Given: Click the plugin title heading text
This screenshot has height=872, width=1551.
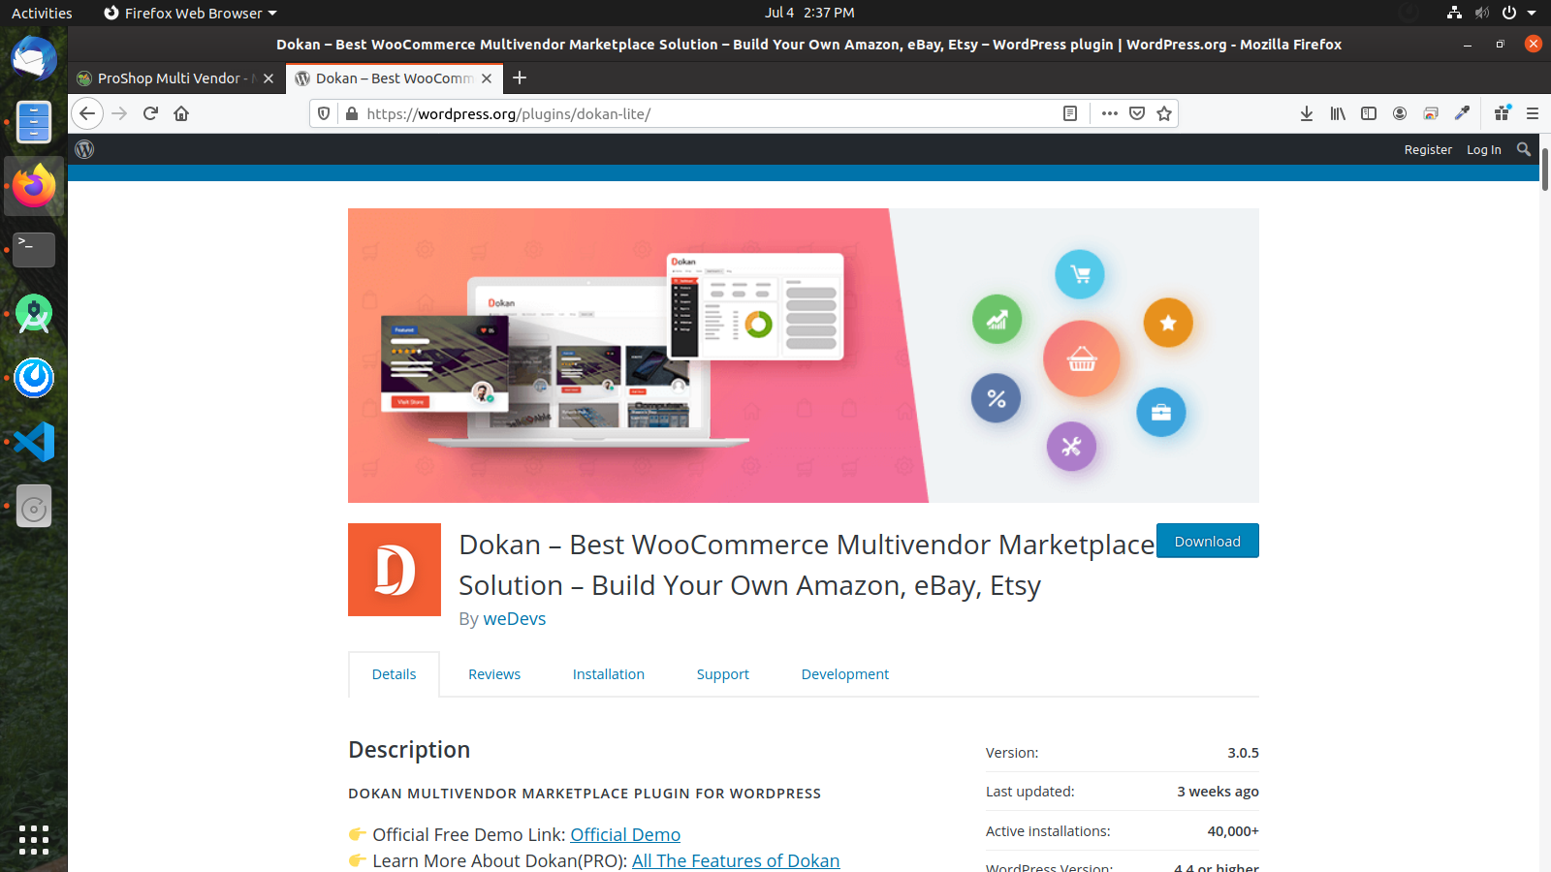Looking at the screenshot, I should 807,565.
